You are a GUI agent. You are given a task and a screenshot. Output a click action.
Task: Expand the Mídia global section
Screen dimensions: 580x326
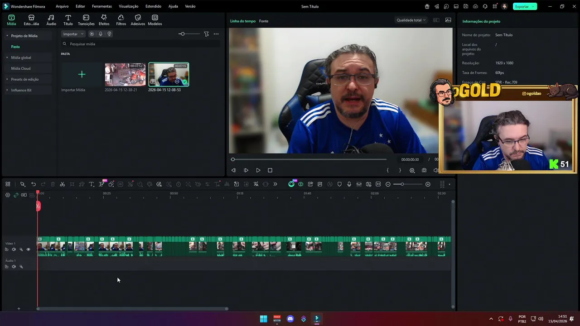(x=7, y=58)
